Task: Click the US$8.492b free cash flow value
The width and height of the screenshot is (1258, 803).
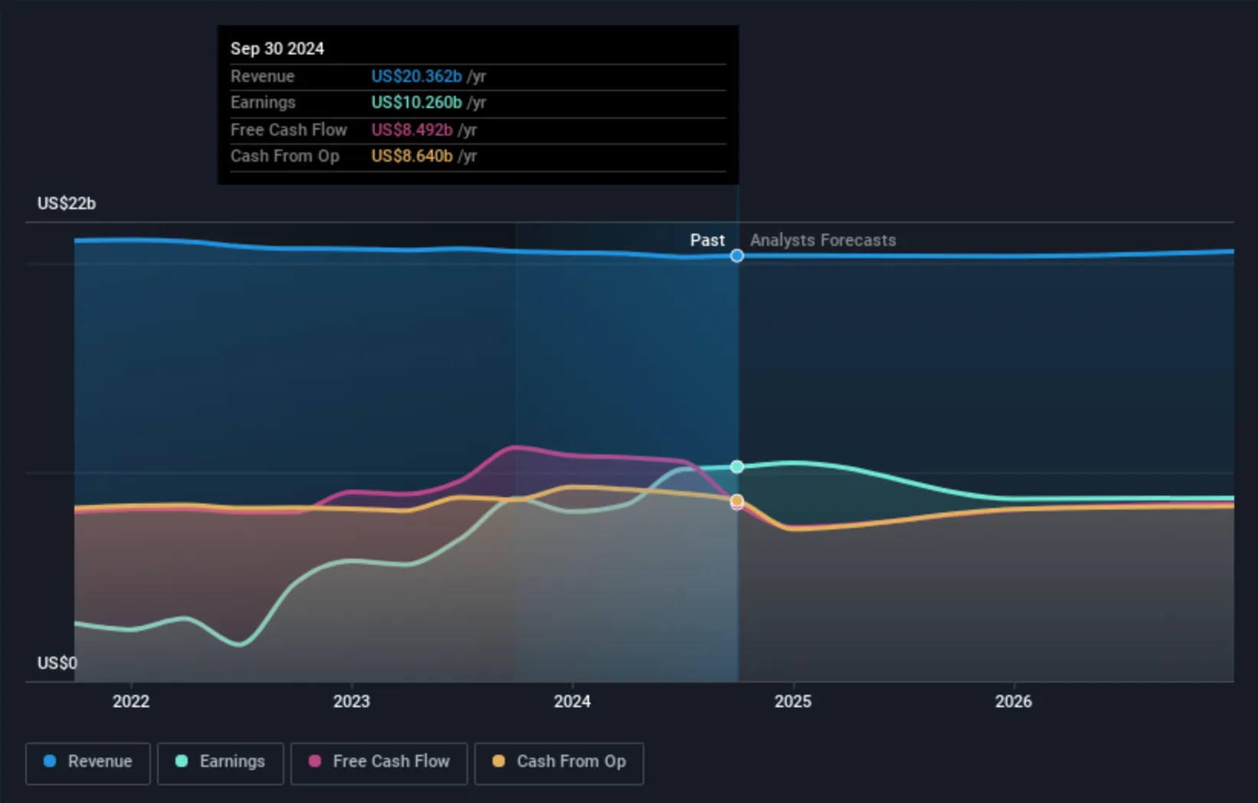Action: pyautogui.click(x=411, y=130)
